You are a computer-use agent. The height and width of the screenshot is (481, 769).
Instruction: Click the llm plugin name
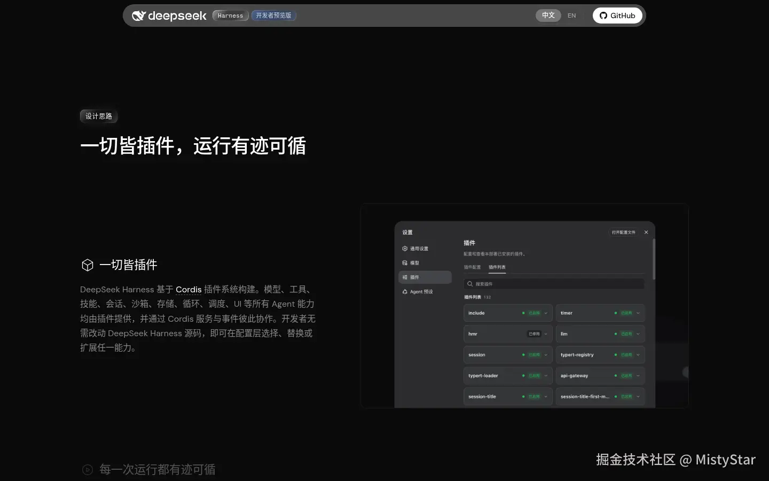[564, 334]
